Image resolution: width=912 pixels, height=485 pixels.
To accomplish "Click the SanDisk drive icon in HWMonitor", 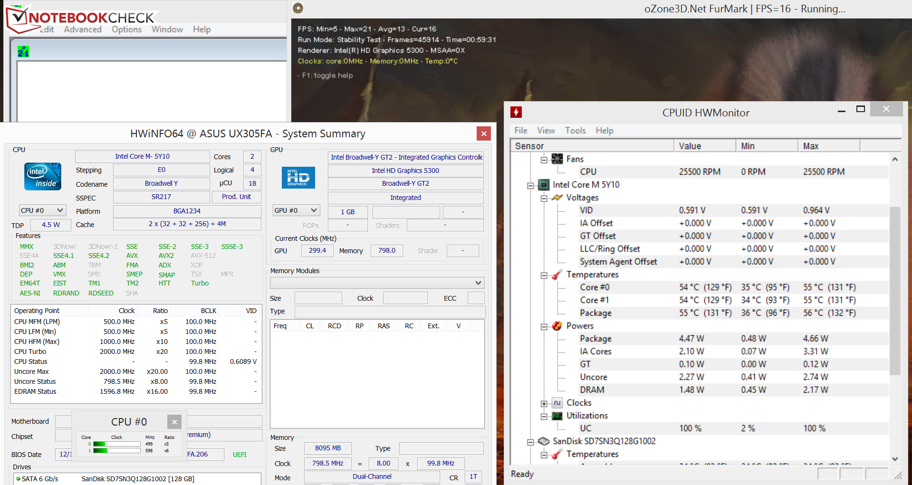I will click(x=543, y=441).
